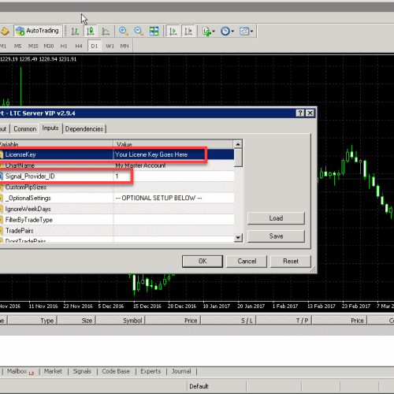Image resolution: width=394 pixels, height=394 pixels.
Task: Switch chart to candlesticks view
Action: (x=91, y=32)
